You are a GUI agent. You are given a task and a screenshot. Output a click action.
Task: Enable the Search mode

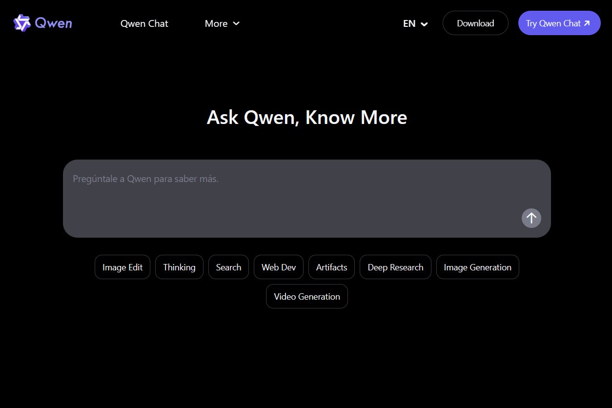pos(228,267)
